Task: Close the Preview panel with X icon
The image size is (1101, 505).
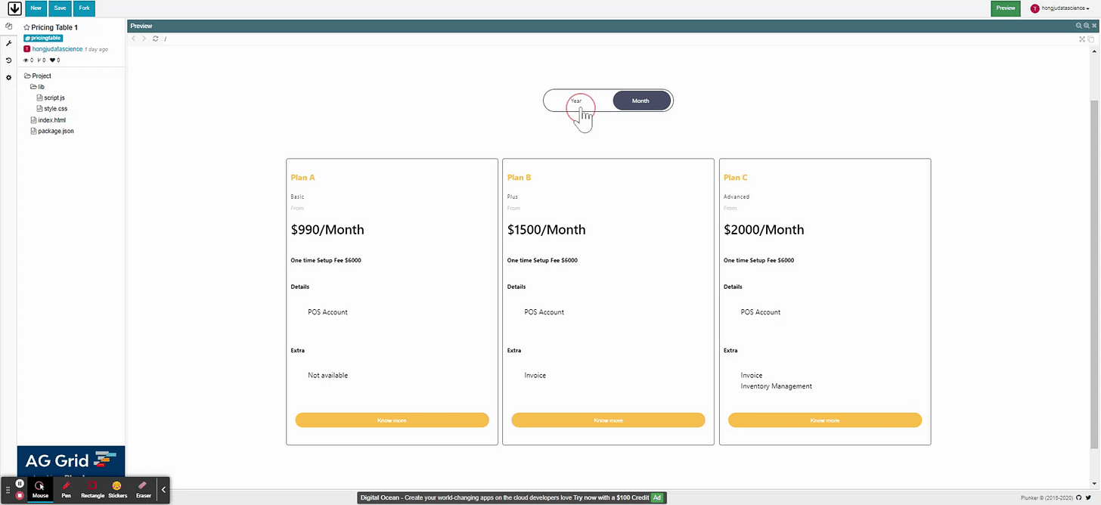Action: tap(1093, 26)
